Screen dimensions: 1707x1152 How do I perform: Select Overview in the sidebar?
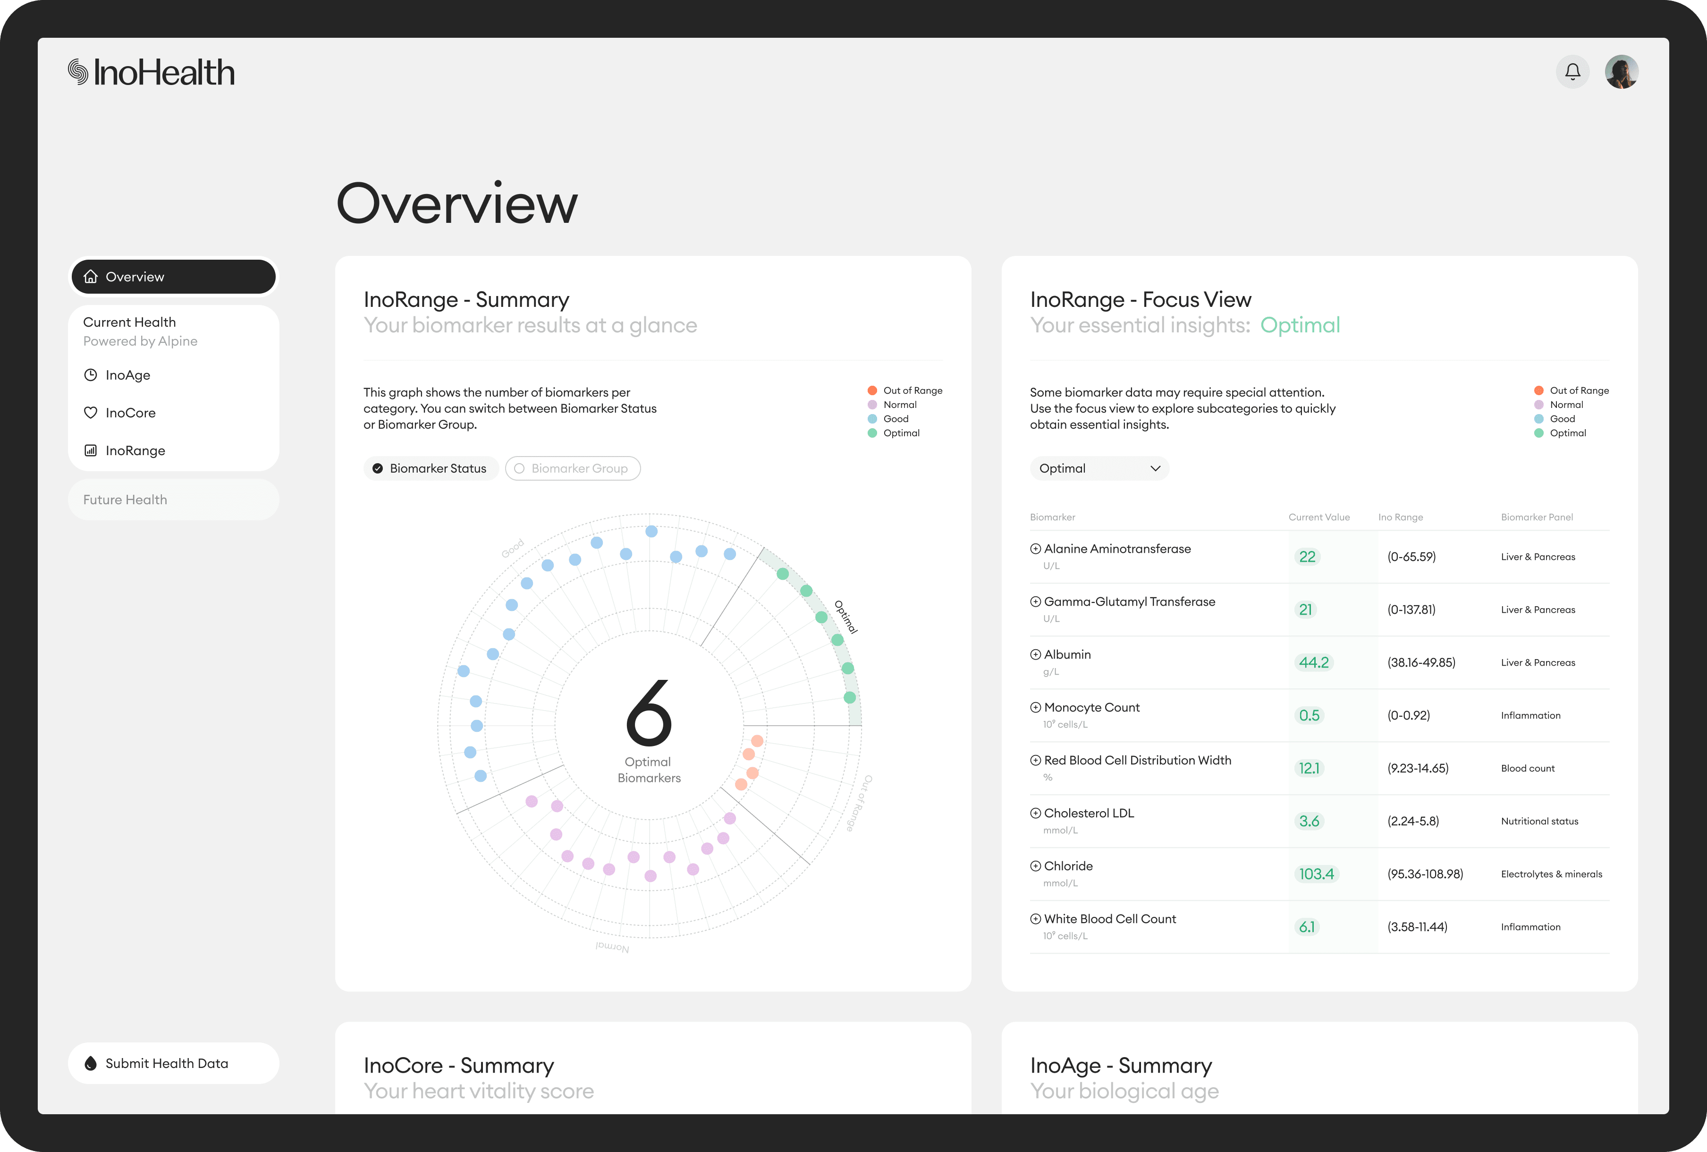[x=173, y=276]
